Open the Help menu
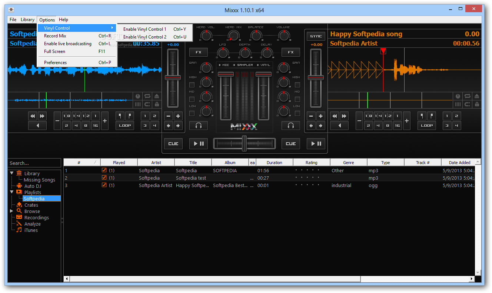The width and height of the screenshot is (492, 293). point(63,20)
